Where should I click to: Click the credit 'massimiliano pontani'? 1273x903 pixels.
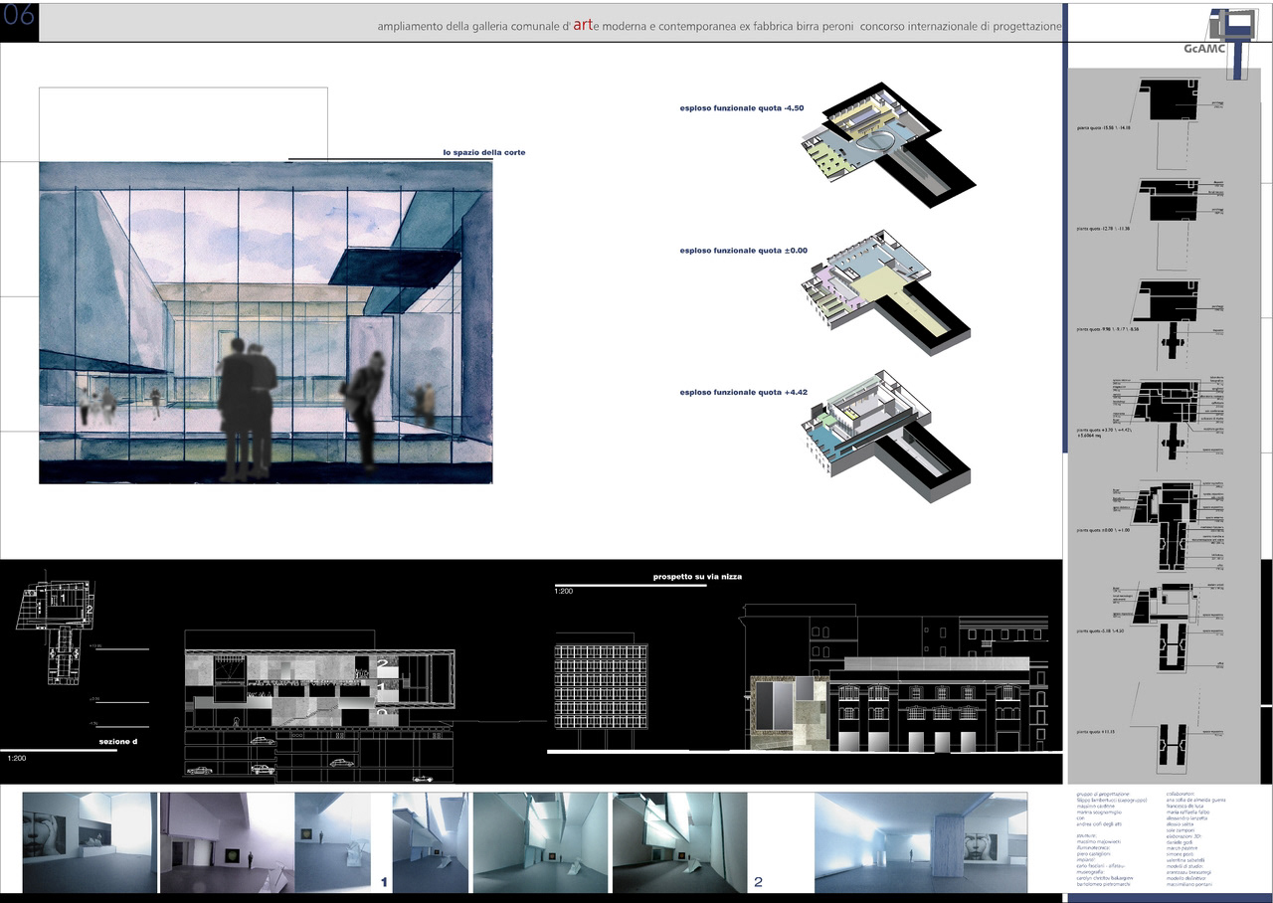(x=1189, y=884)
